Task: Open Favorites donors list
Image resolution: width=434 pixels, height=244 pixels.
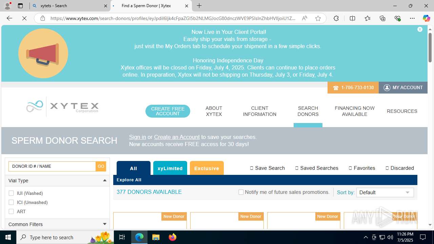Action: point(362,168)
